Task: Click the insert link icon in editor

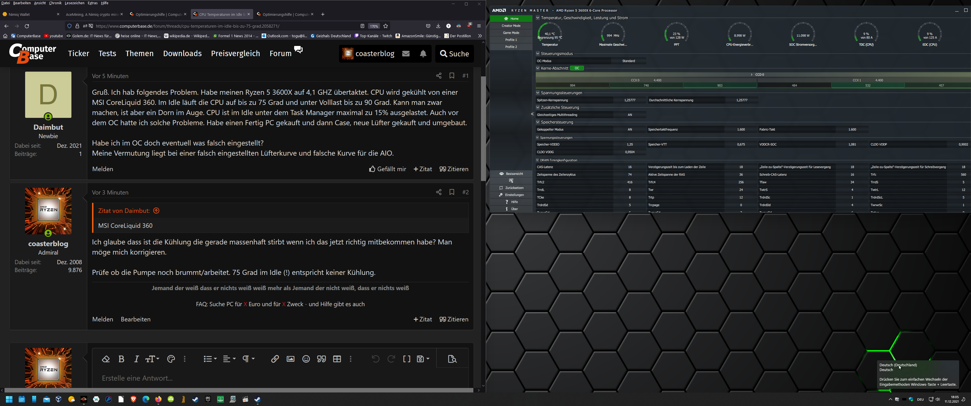Action: (275, 359)
